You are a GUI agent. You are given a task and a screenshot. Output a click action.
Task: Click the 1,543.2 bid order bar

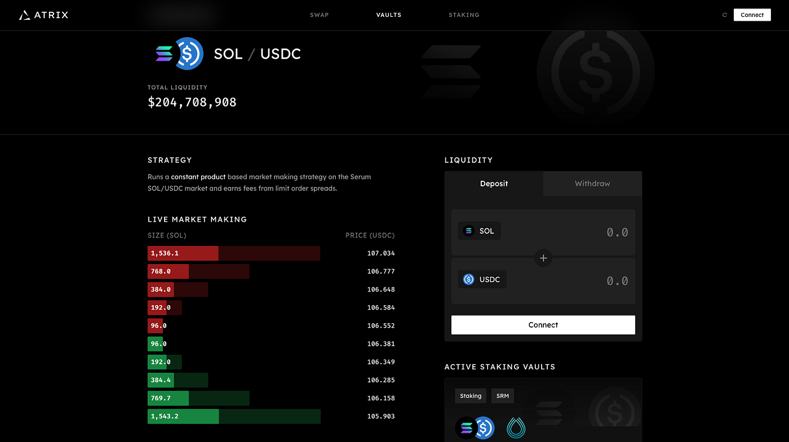pyautogui.click(x=234, y=416)
